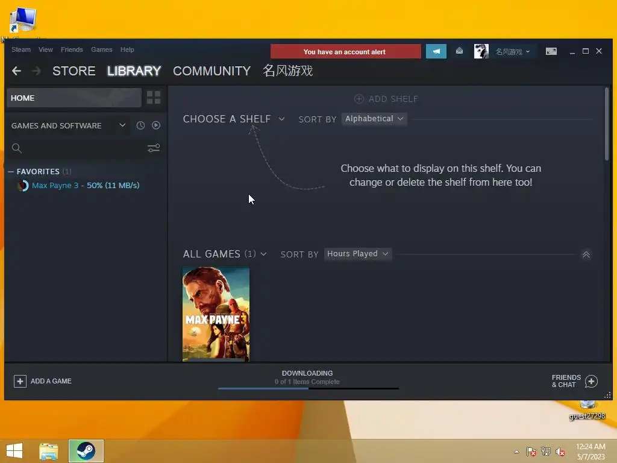Show hidden tray icons arrow
The height and width of the screenshot is (463, 617).
click(516, 452)
